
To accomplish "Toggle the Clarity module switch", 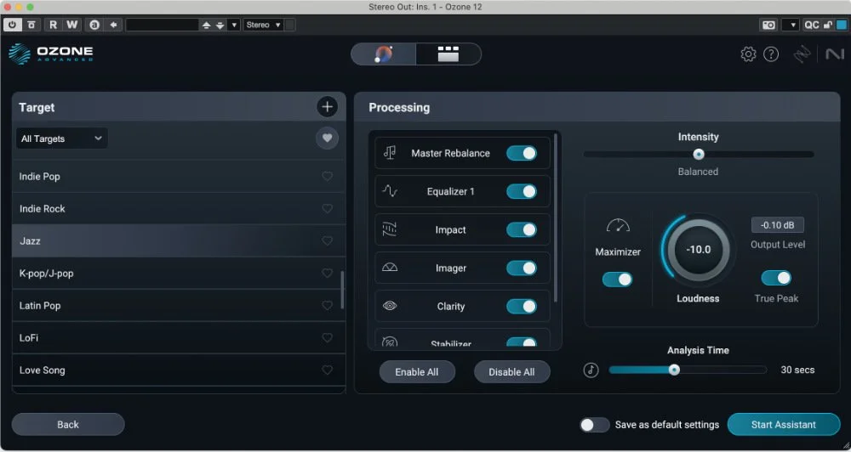I will [522, 306].
